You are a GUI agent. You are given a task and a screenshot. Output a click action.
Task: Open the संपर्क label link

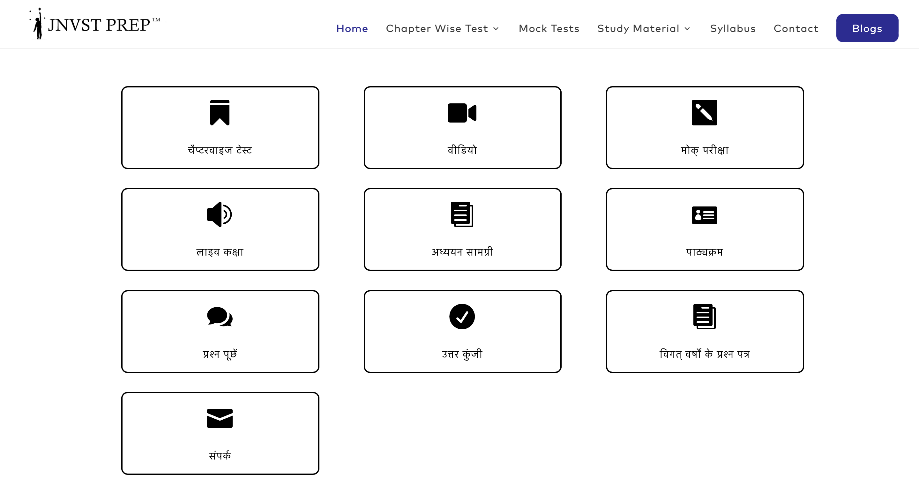click(x=220, y=456)
